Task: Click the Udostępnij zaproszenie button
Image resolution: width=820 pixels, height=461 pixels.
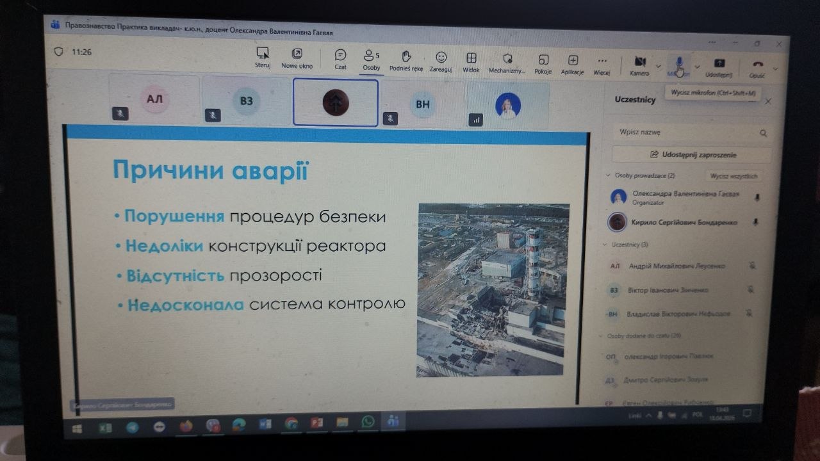Action: click(x=691, y=154)
